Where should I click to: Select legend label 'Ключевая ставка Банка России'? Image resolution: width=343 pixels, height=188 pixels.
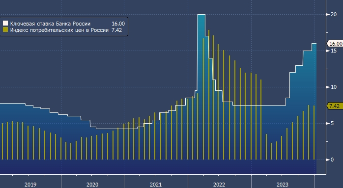click(x=50, y=24)
